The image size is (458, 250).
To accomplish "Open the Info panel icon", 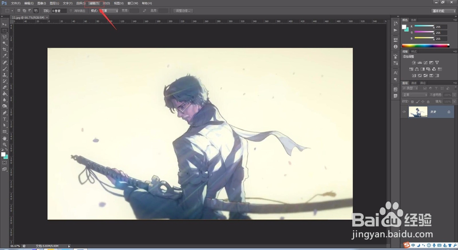I will [396, 46].
